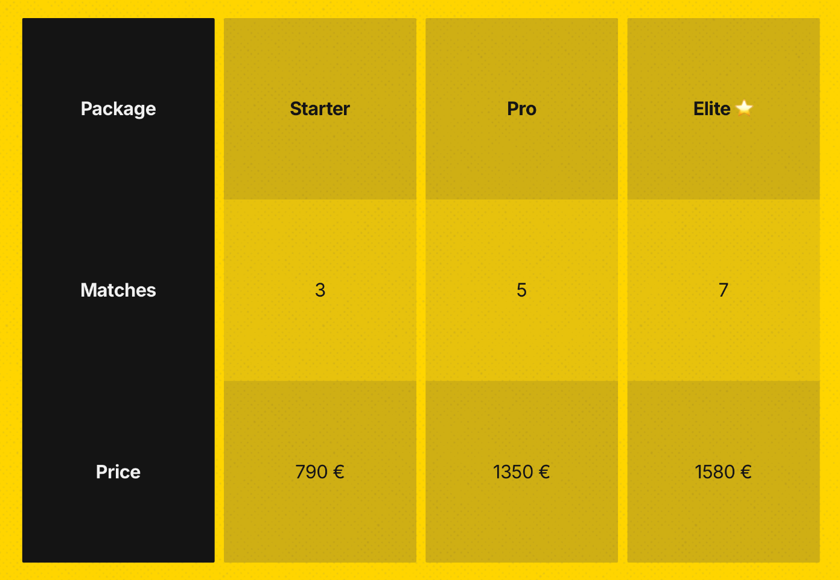840x580 pixels.
Task: Click the number 1350 in Pro price
Action: pos(513,471)
